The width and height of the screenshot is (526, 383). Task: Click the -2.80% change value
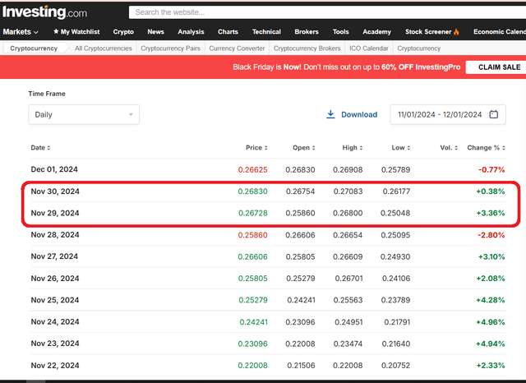tap(491, 235)
